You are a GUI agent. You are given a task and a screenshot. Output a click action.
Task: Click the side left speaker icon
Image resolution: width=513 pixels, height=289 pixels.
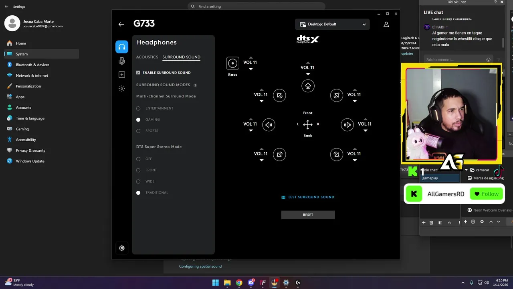[x=269, y=124]
